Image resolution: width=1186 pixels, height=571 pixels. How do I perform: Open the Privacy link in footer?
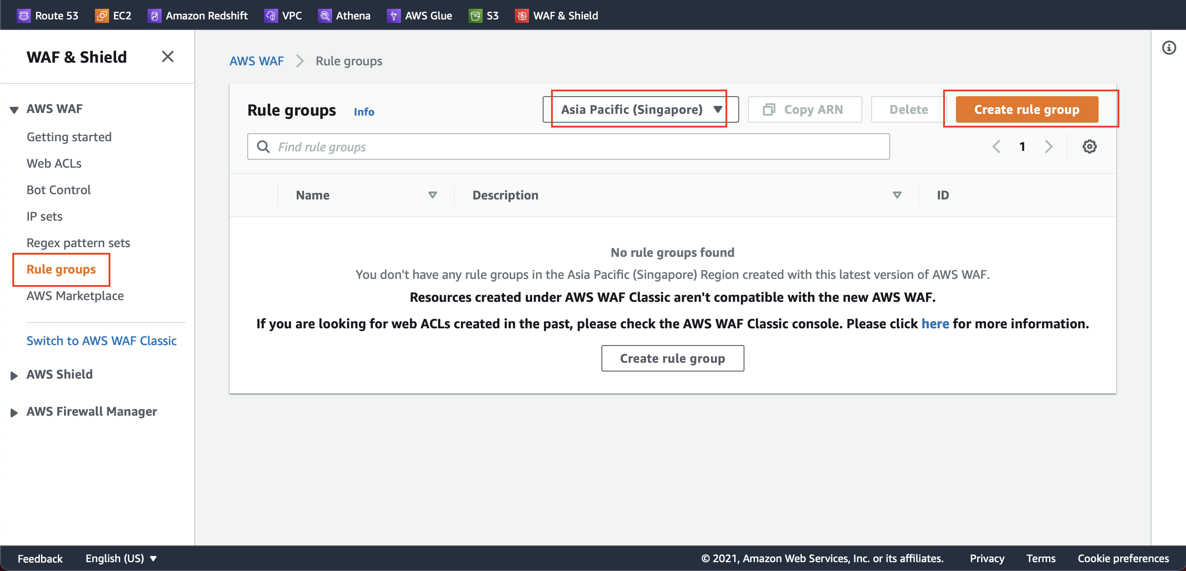(x=987, y=558)
